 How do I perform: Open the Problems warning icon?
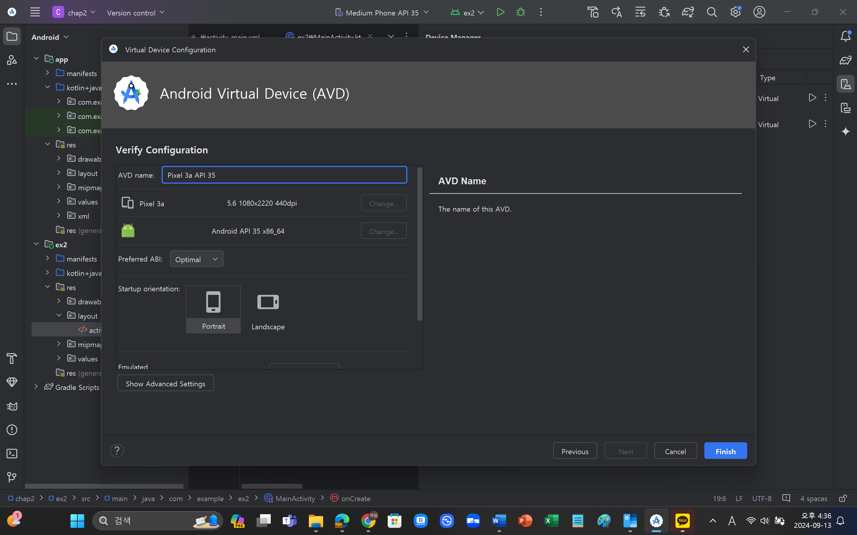coord(12,430)
